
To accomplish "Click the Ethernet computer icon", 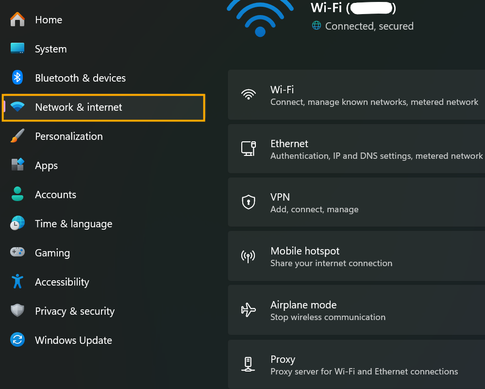I will tap(249, 149).
